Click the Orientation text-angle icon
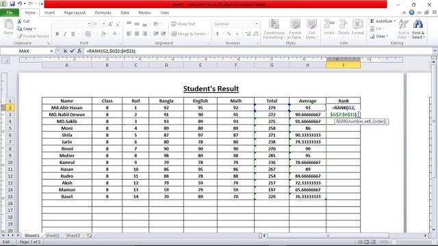Screen dimensions: 438x246 156,24
